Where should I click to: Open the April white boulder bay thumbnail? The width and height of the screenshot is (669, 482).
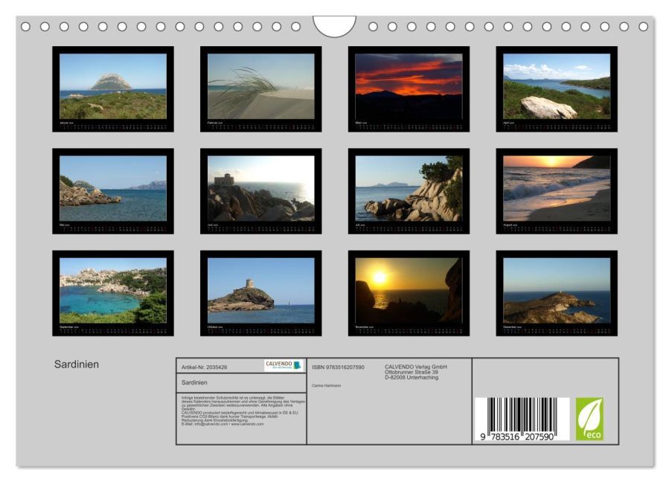pyautogui.click(x=557, y=89)
